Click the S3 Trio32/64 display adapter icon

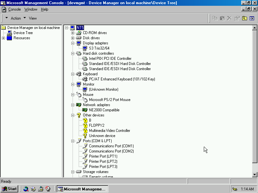tap(85, 48)
